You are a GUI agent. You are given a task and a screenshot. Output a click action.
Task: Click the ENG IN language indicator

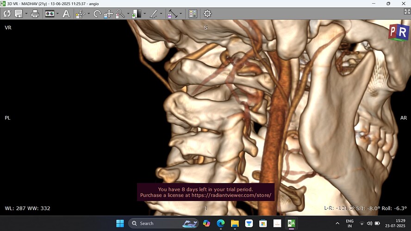[x=349, y=224]
